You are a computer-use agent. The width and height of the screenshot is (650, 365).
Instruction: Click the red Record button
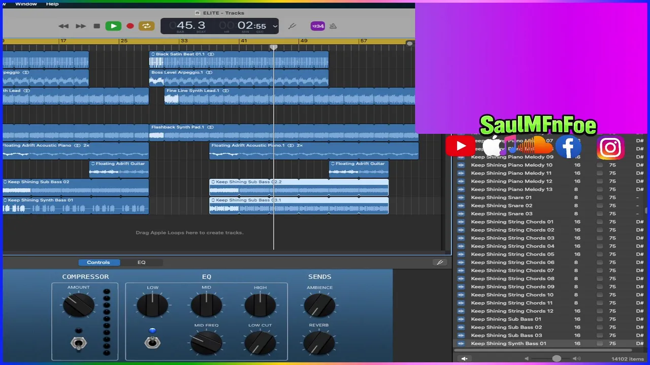(x=130, y=26)
